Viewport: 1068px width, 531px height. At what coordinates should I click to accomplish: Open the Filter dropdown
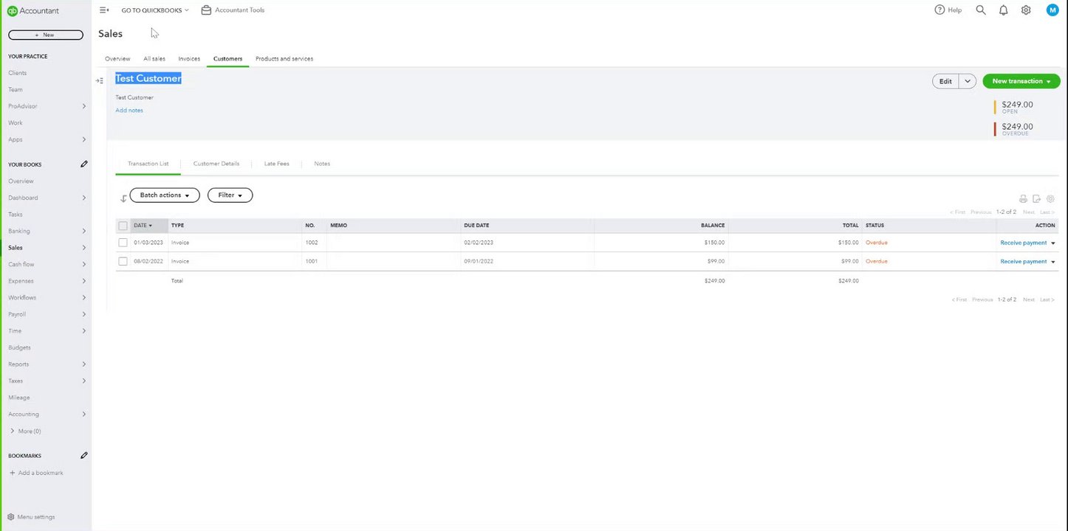pos(230,195)
